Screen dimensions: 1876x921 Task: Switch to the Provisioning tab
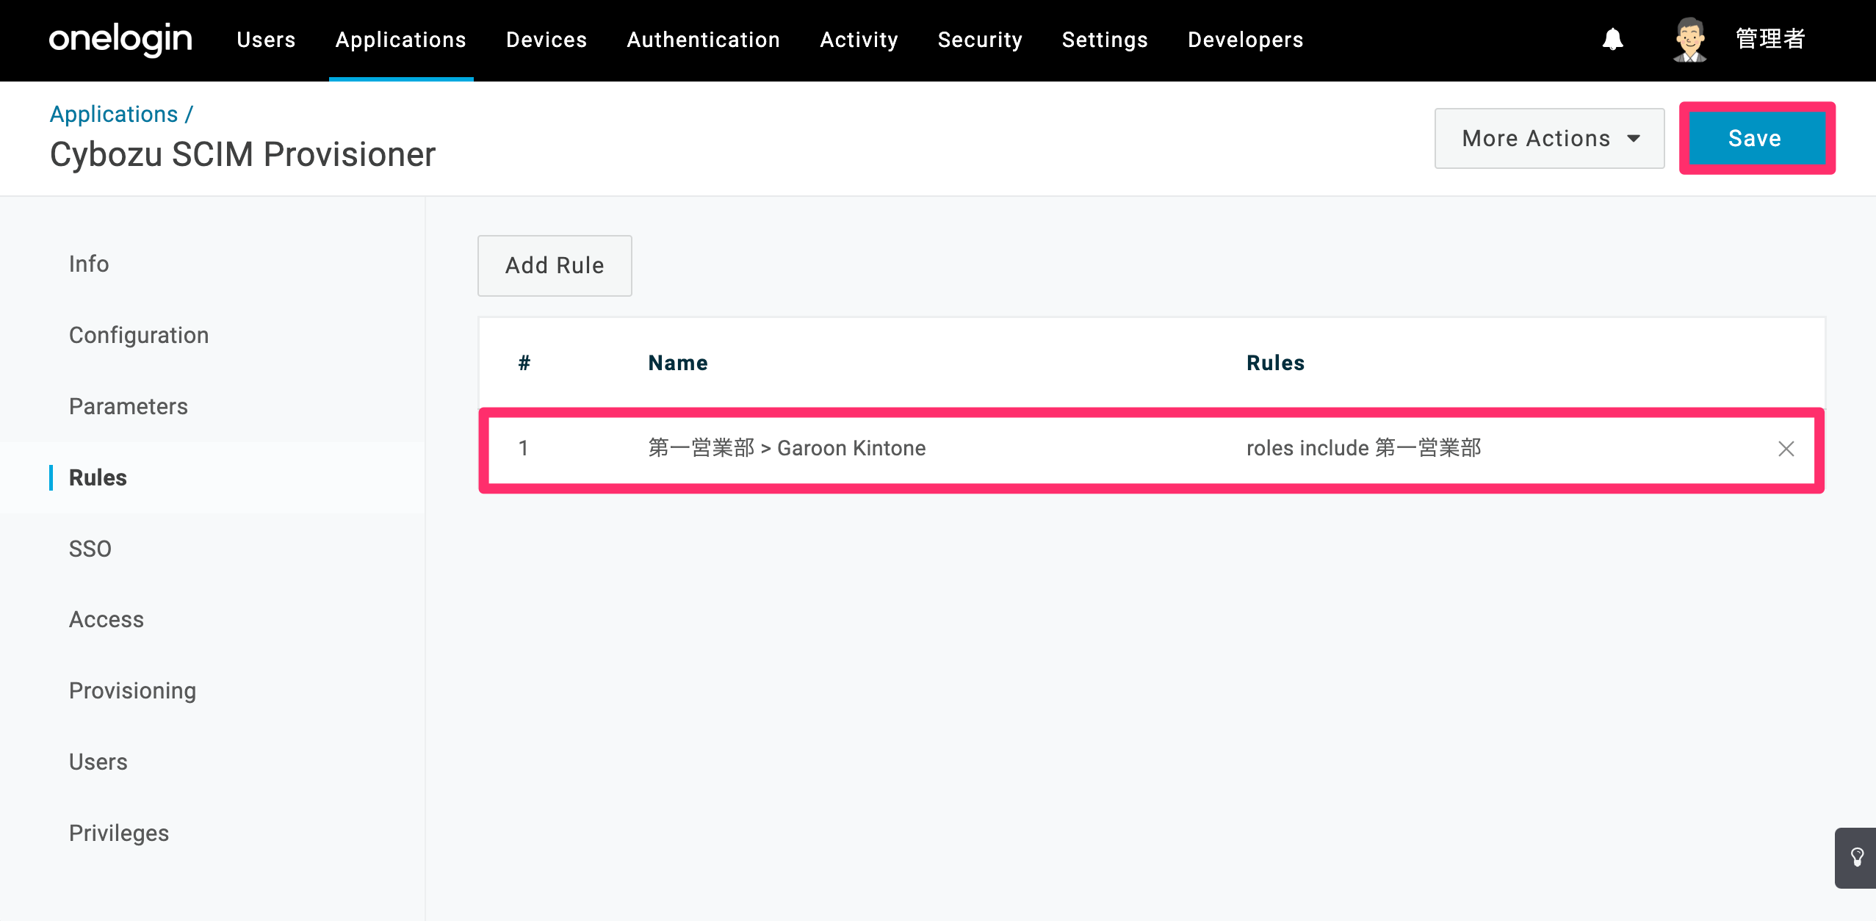coord(132,690)
